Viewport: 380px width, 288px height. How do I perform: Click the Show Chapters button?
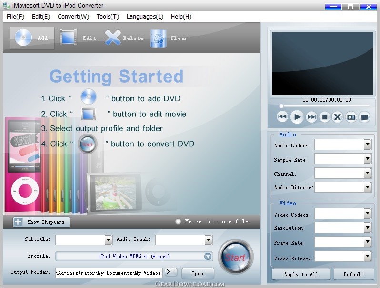coord(41,222)
